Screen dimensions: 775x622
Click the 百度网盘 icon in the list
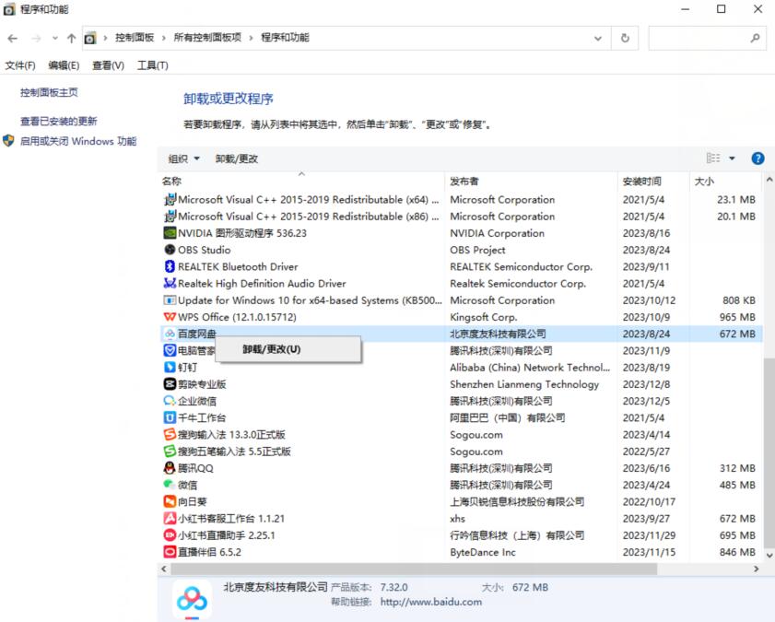(170, 334)
